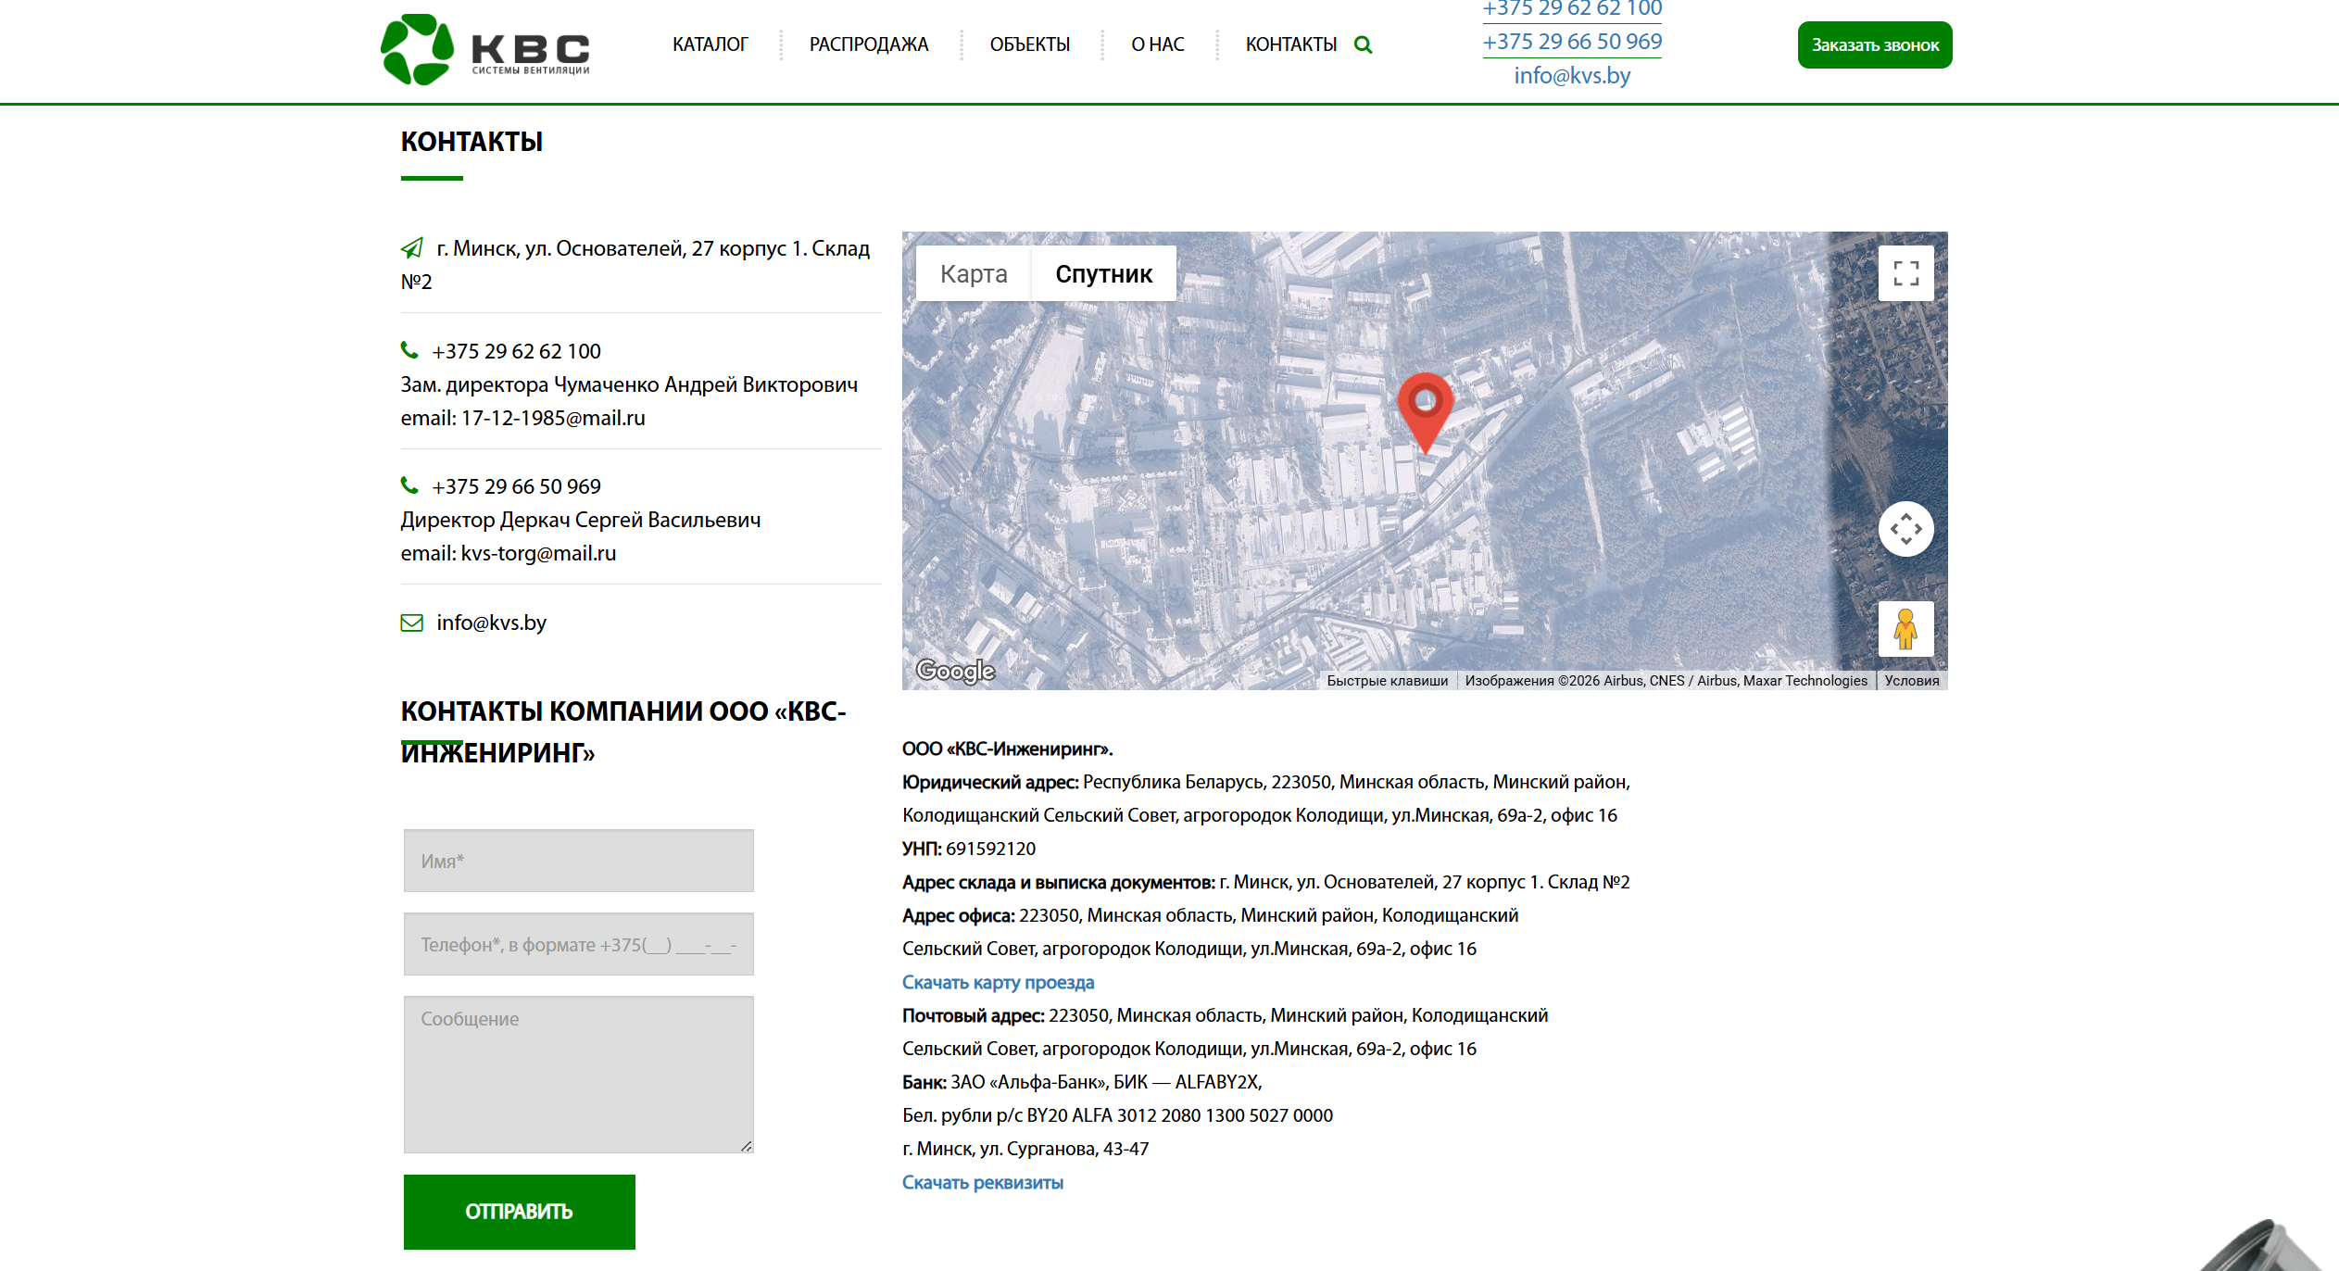The height and width of the screenshot is (1271, 2339).
Task: Click the contact phone +375 29 62 62 100
Action: tap(517, 351)
